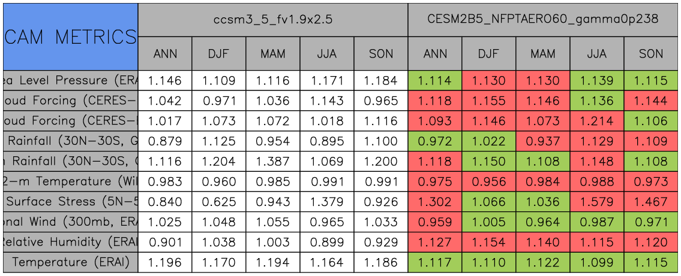
Task: Click the white cell showing 0.625
Action: [219, 202]
